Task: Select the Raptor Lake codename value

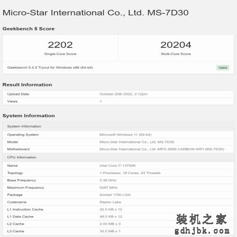Action: pyautogui.click(x=110, y=202)
